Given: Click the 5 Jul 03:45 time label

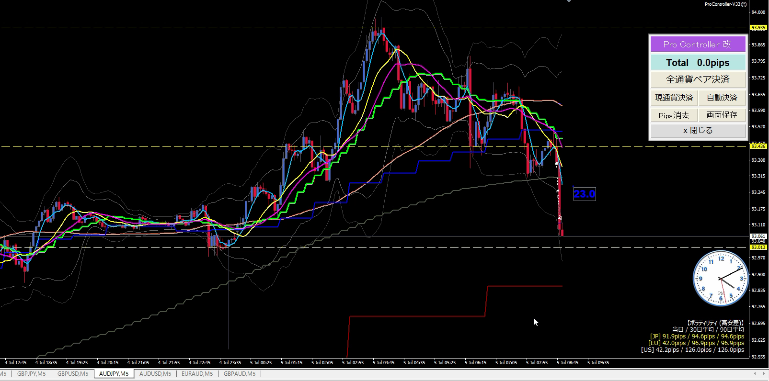Looking at the screenshot, I should [384, 363].
